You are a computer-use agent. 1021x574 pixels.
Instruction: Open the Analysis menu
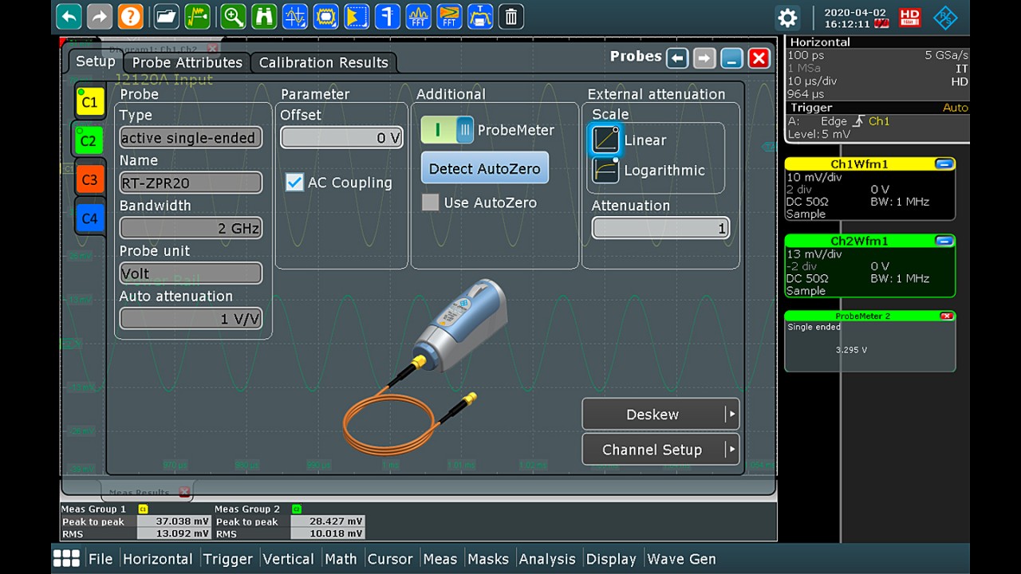point(549,559)
